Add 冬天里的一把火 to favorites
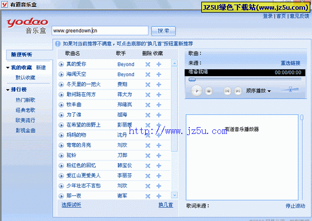312x221 pixels. click(159, 85)
